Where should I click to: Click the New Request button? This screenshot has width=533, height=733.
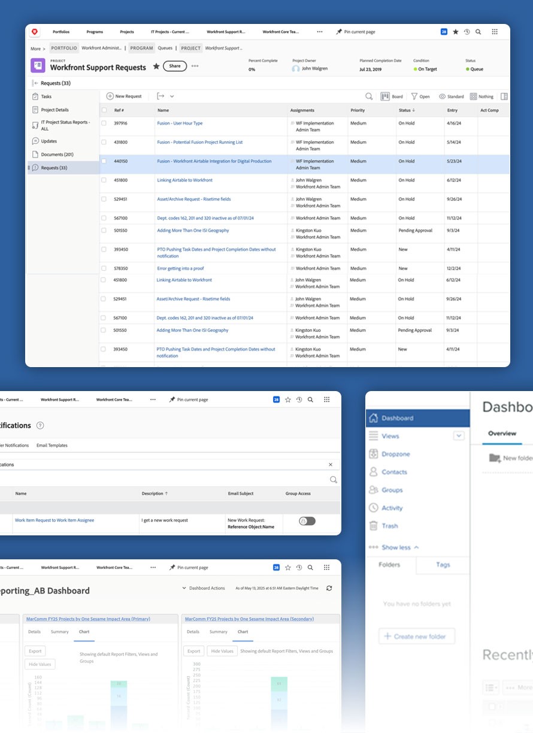click(124, 96)
